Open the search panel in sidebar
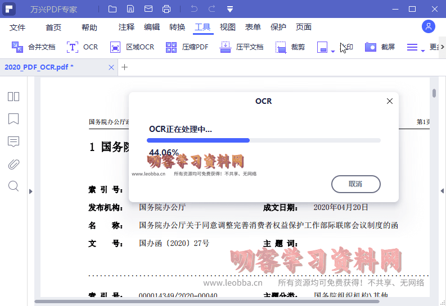The height and width of the screenshot is (306, 446). point(13,186)
